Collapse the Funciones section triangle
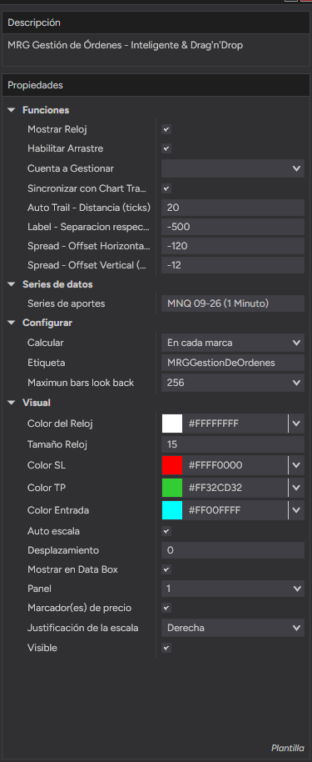This screenshot has height=762, width=312. point(12,110)
